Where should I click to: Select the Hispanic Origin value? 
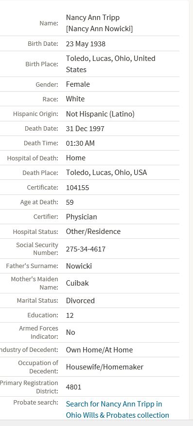pyautogui.click(x=100, y=114)
